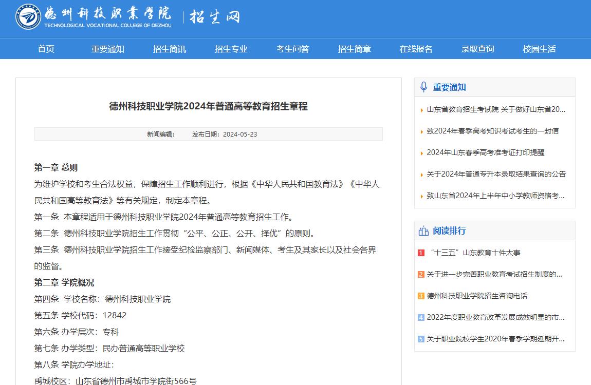Viewport: 591px width, 385px height.
Task: Click the 禹城校区 address line
Action: pyautogui.click(x=115, y=381)
